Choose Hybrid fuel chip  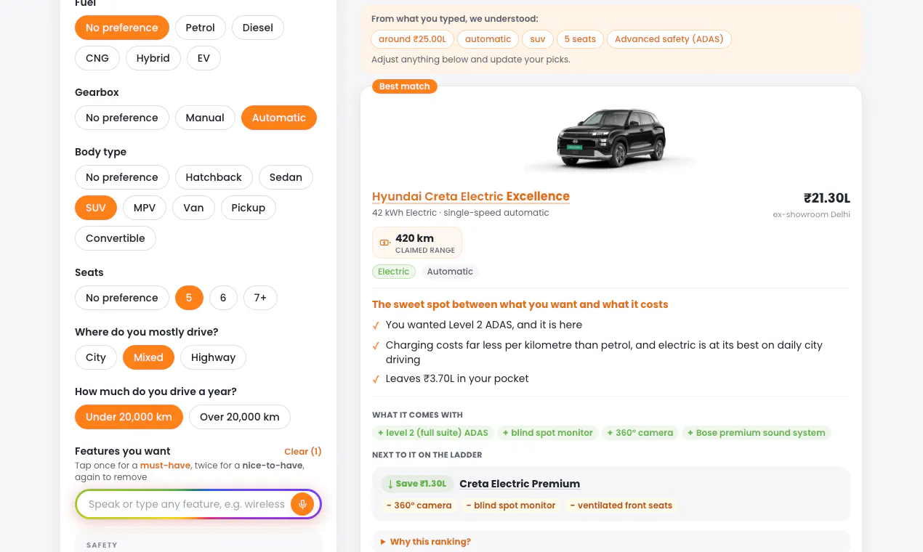coord(153,58)
